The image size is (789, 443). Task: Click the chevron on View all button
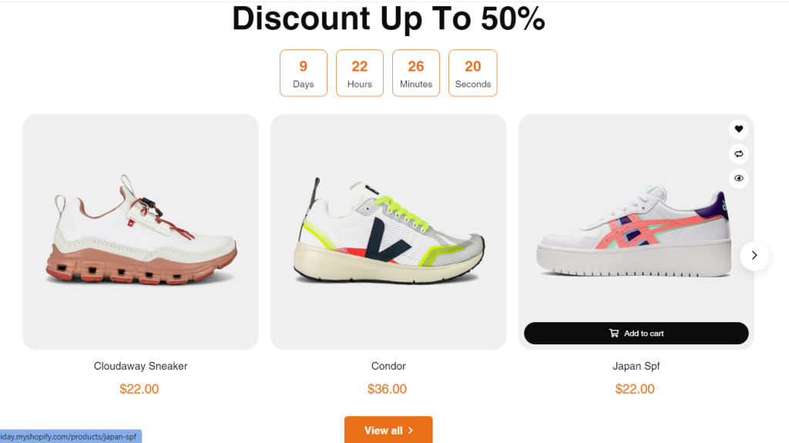pyautogui.click(x=411, y=431)
